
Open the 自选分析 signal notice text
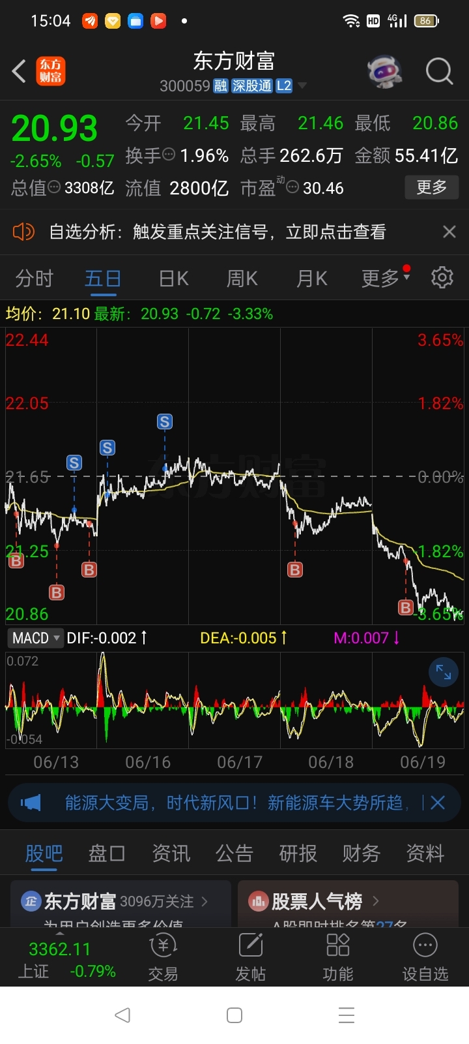218,232
